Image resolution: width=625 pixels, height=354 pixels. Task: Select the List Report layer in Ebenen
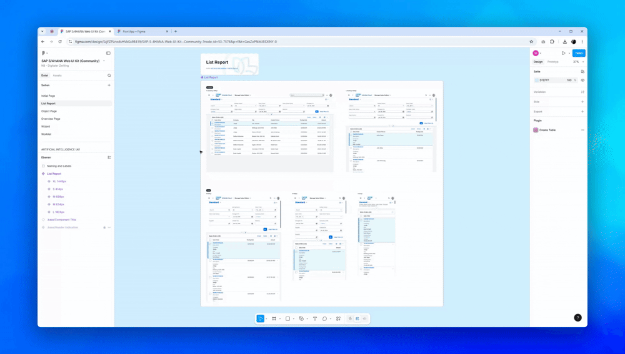(54, 174)
